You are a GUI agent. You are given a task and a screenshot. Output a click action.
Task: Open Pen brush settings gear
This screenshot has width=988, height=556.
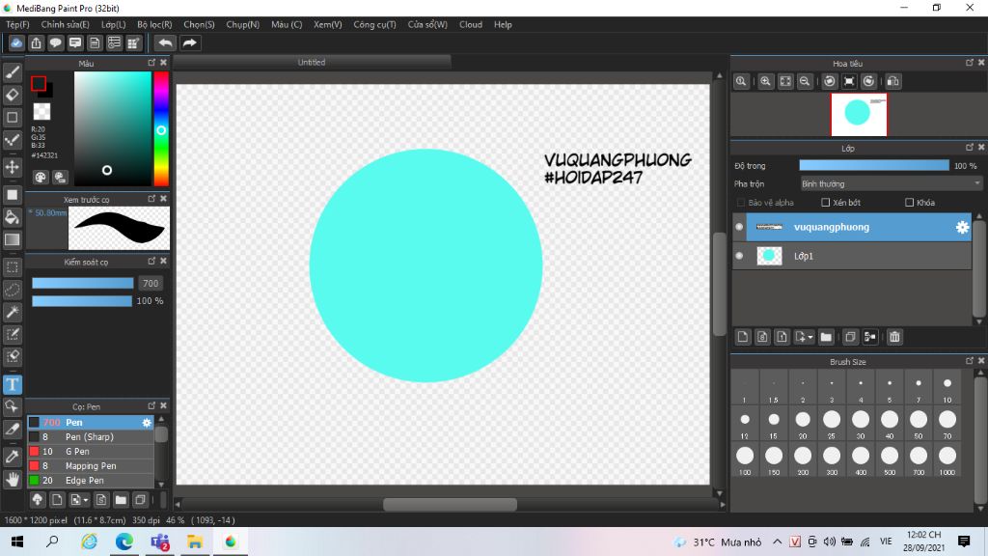(147, 423)
